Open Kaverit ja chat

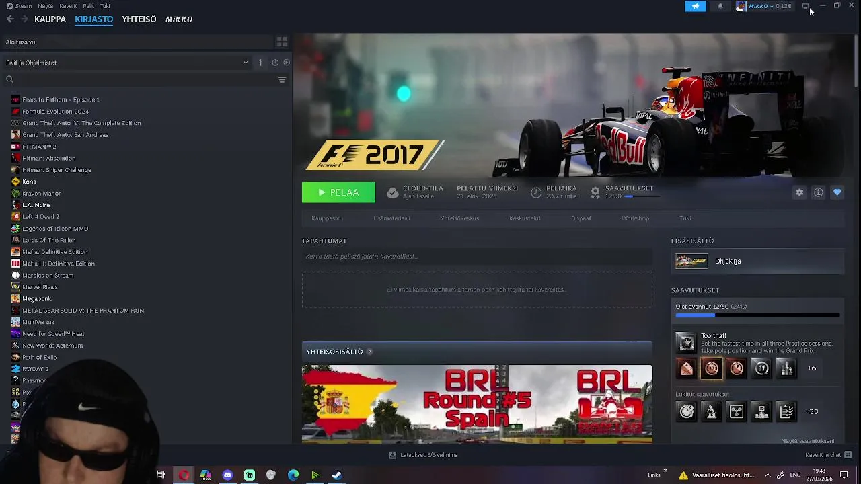click(829, 455)
